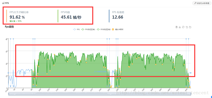Click the 45.61 帧/秒 value
The height and width of the screenshot is (98, 212).
pyautogui.click(x=71, y=17)
